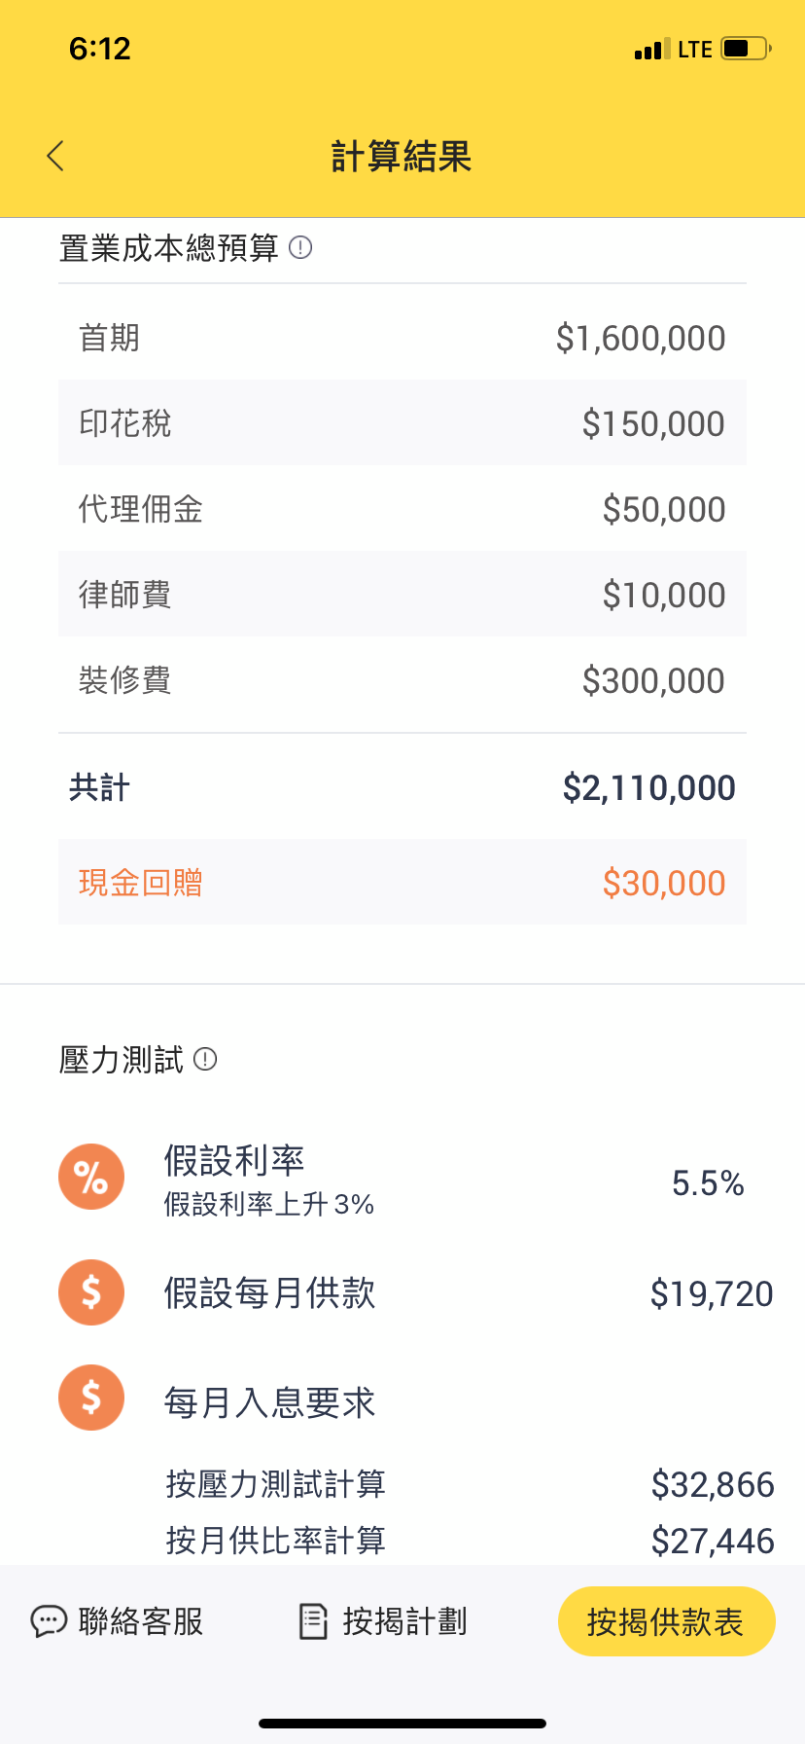The height and width of the screenshot is (1744, 805).
Task: Tap the document icon for 按揭計劃
Action: point(313,1621)
